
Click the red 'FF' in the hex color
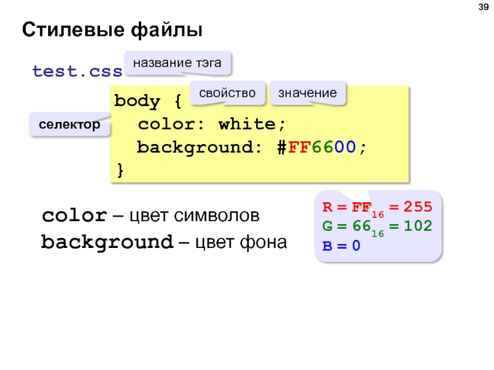coord(299,147)
